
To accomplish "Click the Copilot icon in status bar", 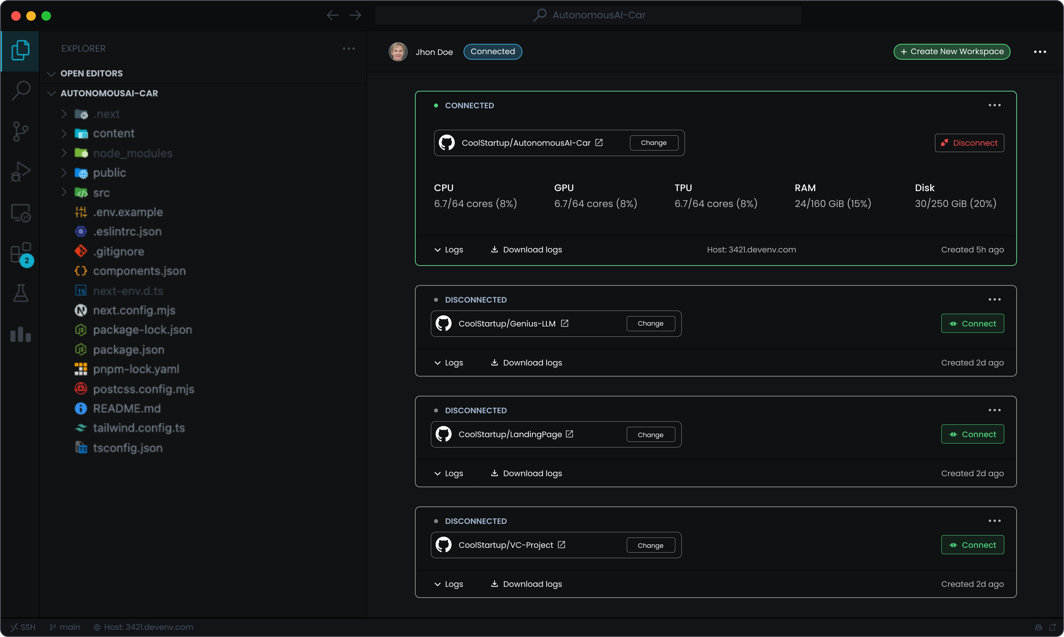I will 1038,627.
